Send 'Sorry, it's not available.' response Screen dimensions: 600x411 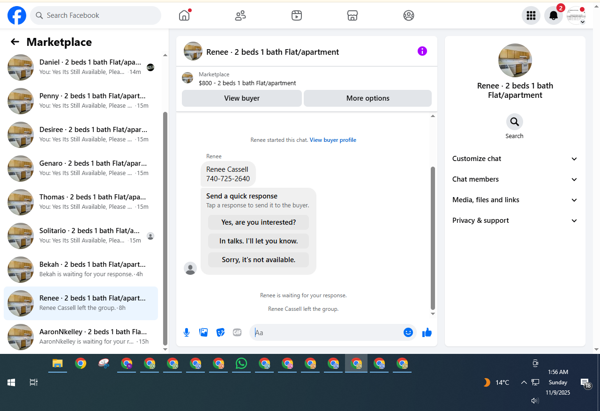coord(259,260)
